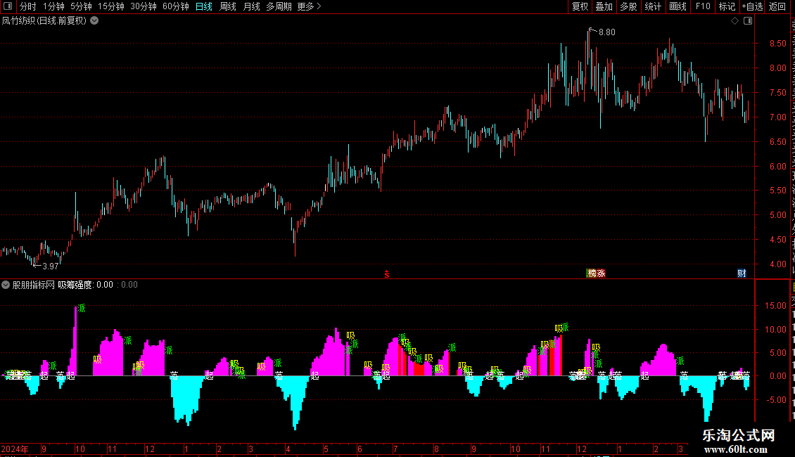Expand the 凤竹纺织 title dropdown arrow
Screen dimensions: 795x457
pyautogui.click(x=94, y=21)
